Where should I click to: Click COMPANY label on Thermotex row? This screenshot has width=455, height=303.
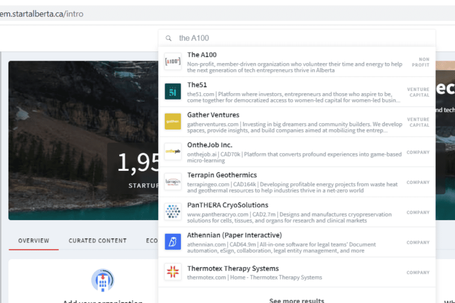418,272
